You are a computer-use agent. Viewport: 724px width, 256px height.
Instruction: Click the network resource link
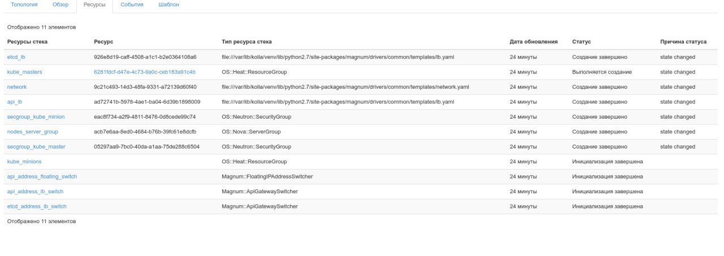click(17, 87)
